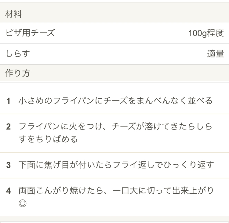Click the ピザ用チーズ ingredient row
The image size is (229, 223).
(x=114, y=33)
